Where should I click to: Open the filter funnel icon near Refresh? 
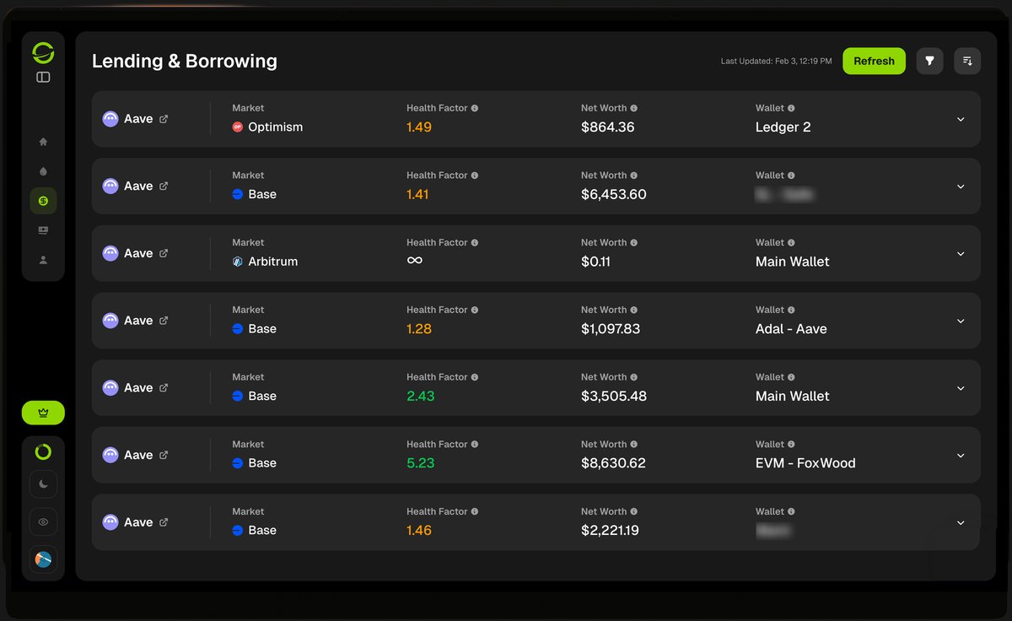(x=929, y=61)
